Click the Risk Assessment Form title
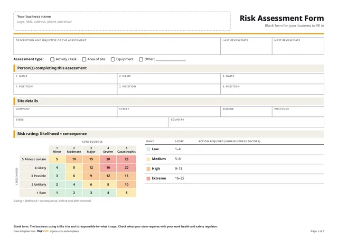Image resolution: width=338 pixels, height=239 pixels. tap(281, 19)
